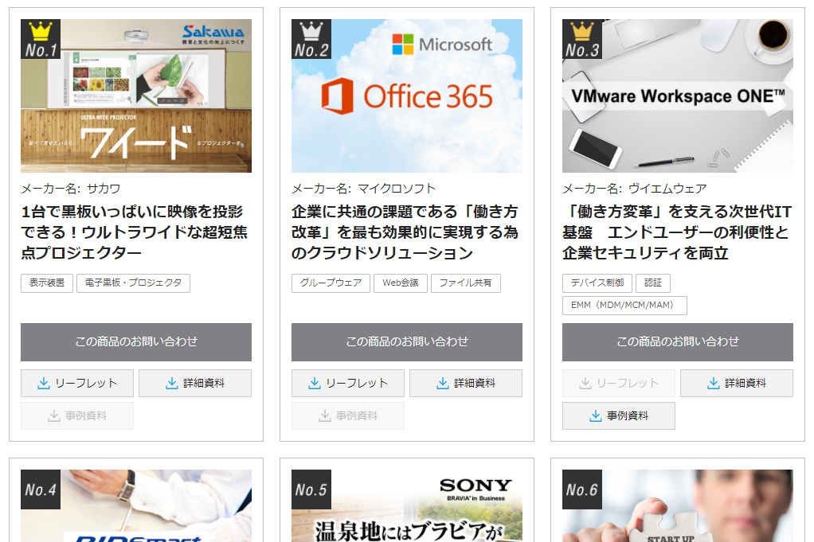This screenshot has width=814, height=542.
Task: Click the No.5 ranking badge
Action: click(x=311, y=489)
